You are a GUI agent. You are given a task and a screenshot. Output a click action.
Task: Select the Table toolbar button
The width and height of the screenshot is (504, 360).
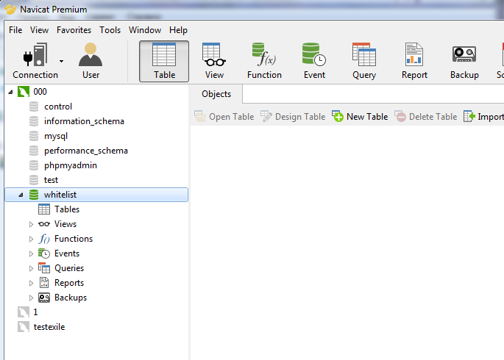click(164, 61)
